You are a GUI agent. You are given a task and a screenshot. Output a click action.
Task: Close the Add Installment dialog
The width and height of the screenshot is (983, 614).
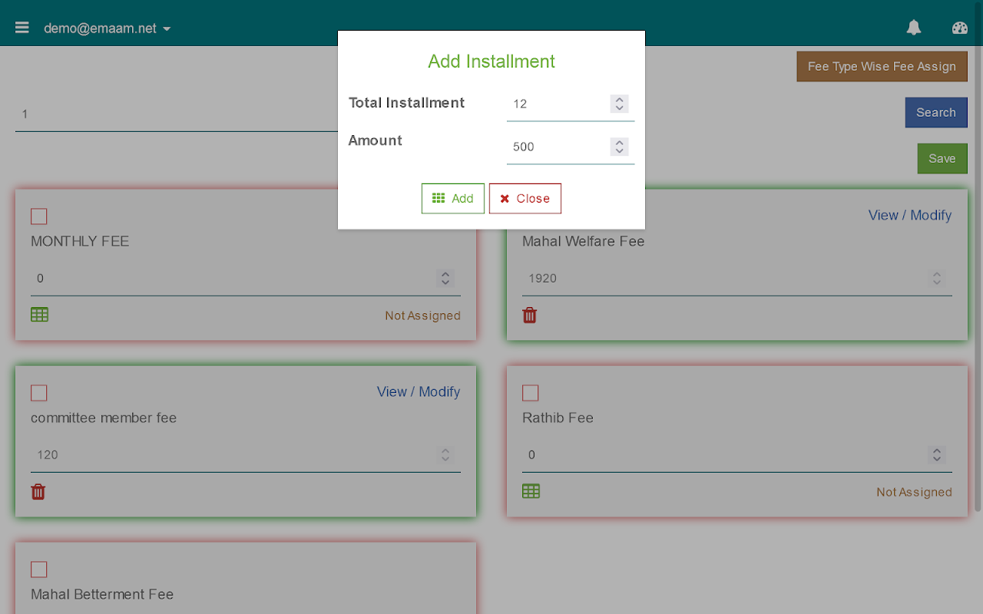525,198
